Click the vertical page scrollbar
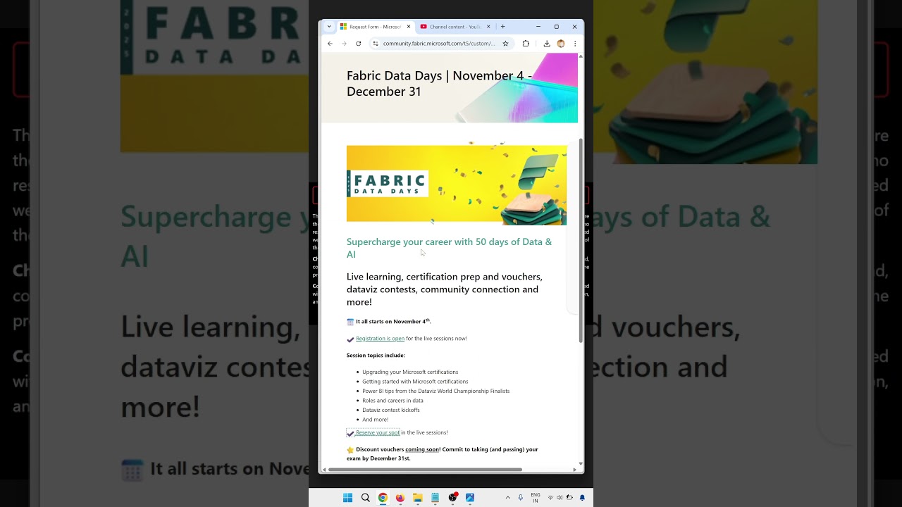The image size is (902, 507). 581,240
